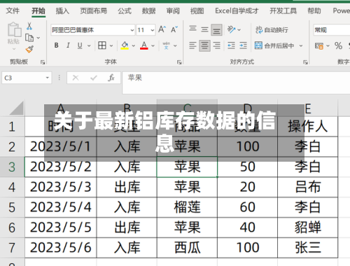The image size is (350, 266).
Task: Open the 对齐方式 dialog launcher
Action: coord(305,62)
